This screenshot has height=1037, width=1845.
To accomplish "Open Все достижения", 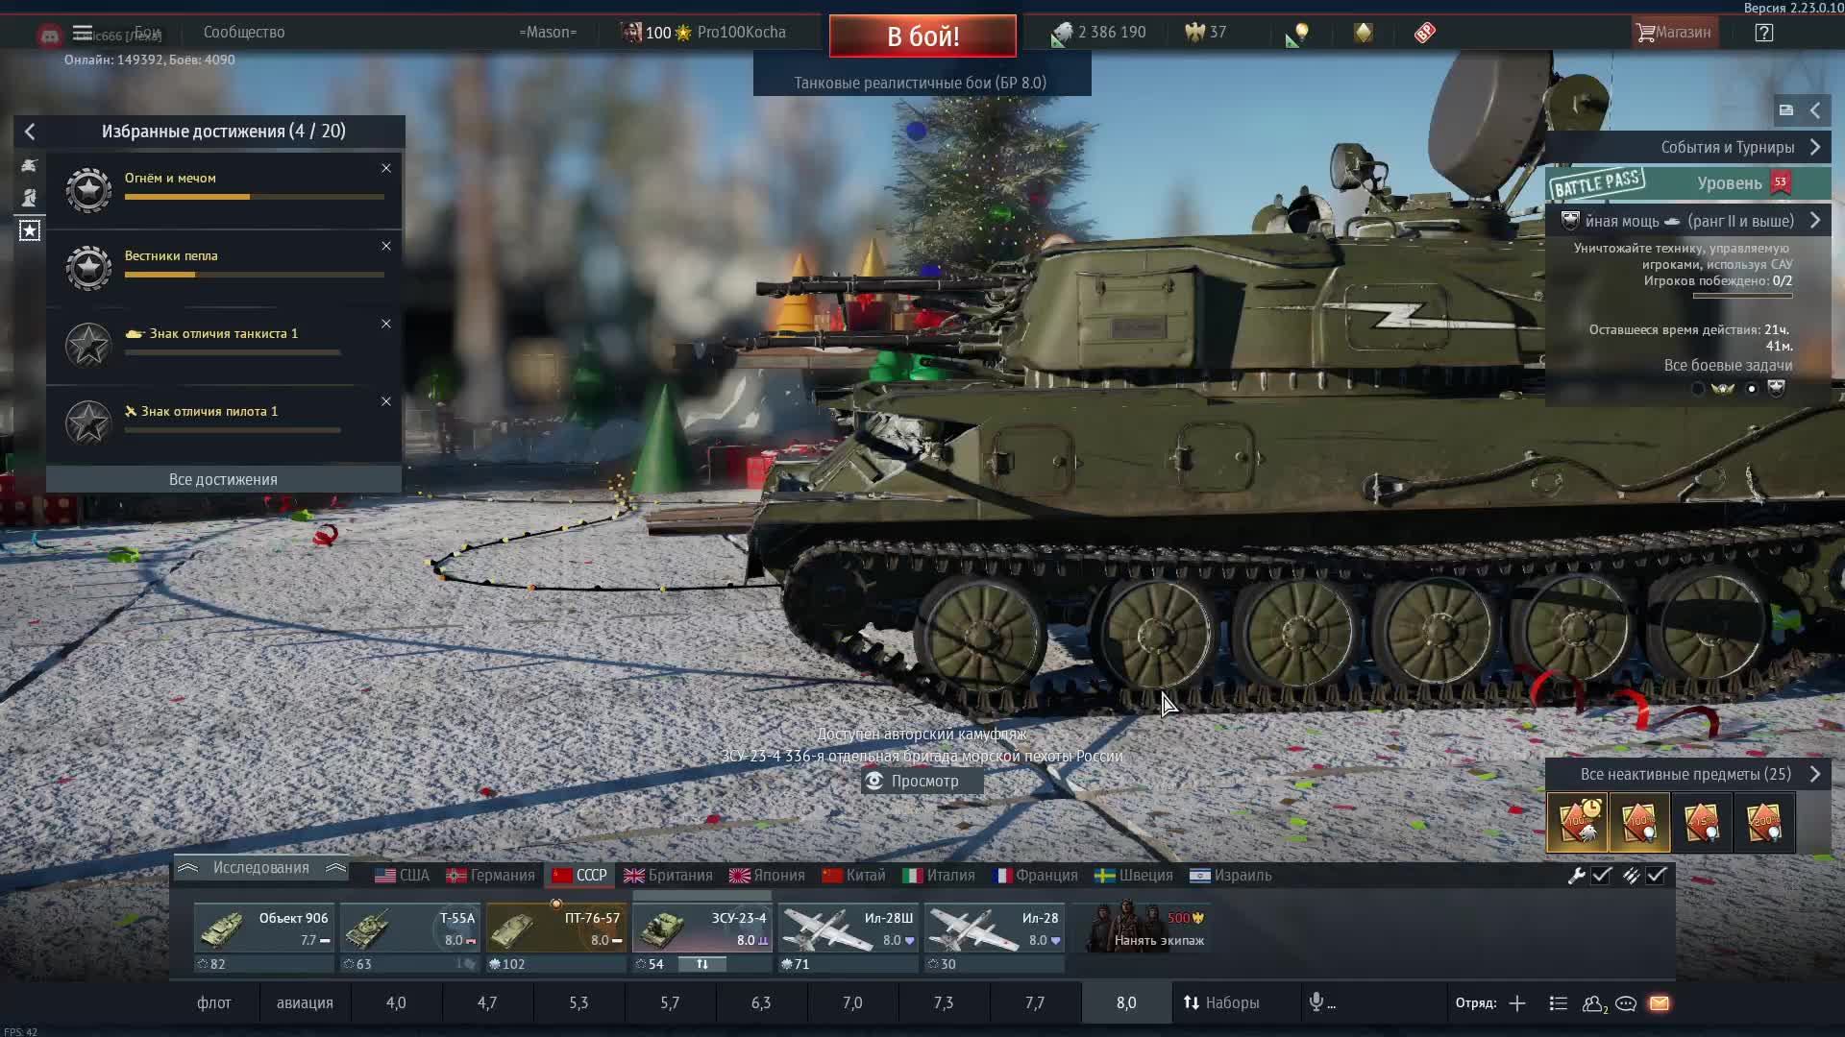I will point(223,478).
